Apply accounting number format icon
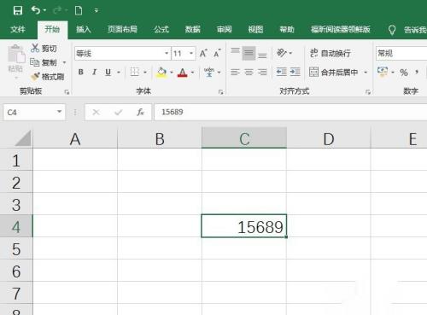The width and height of the screenshot is (427, 315). pos(383,72)
